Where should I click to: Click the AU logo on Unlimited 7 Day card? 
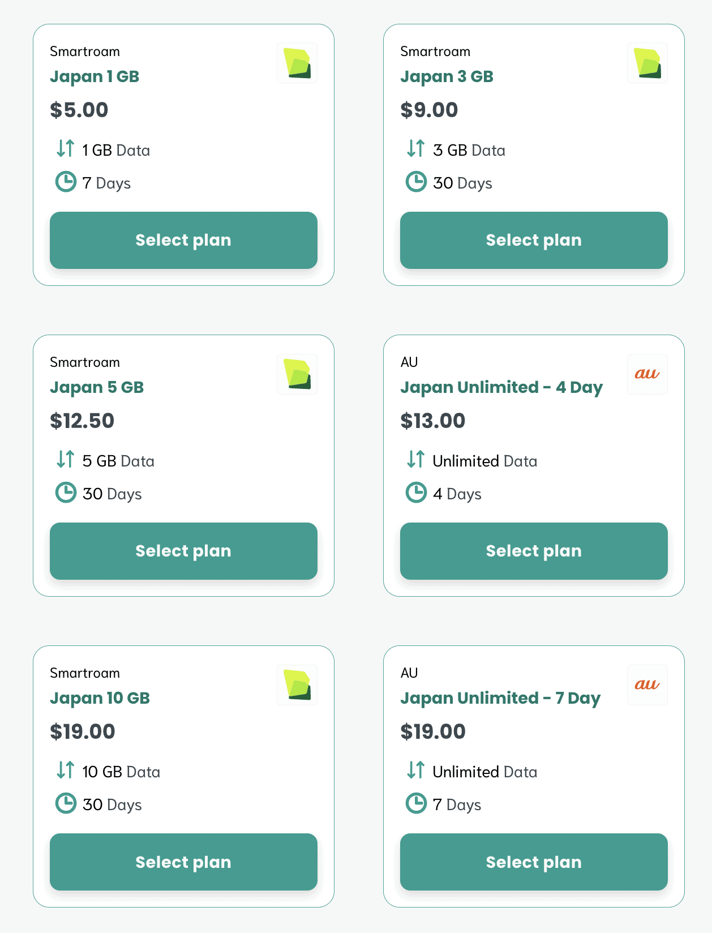tap(647, 685)
